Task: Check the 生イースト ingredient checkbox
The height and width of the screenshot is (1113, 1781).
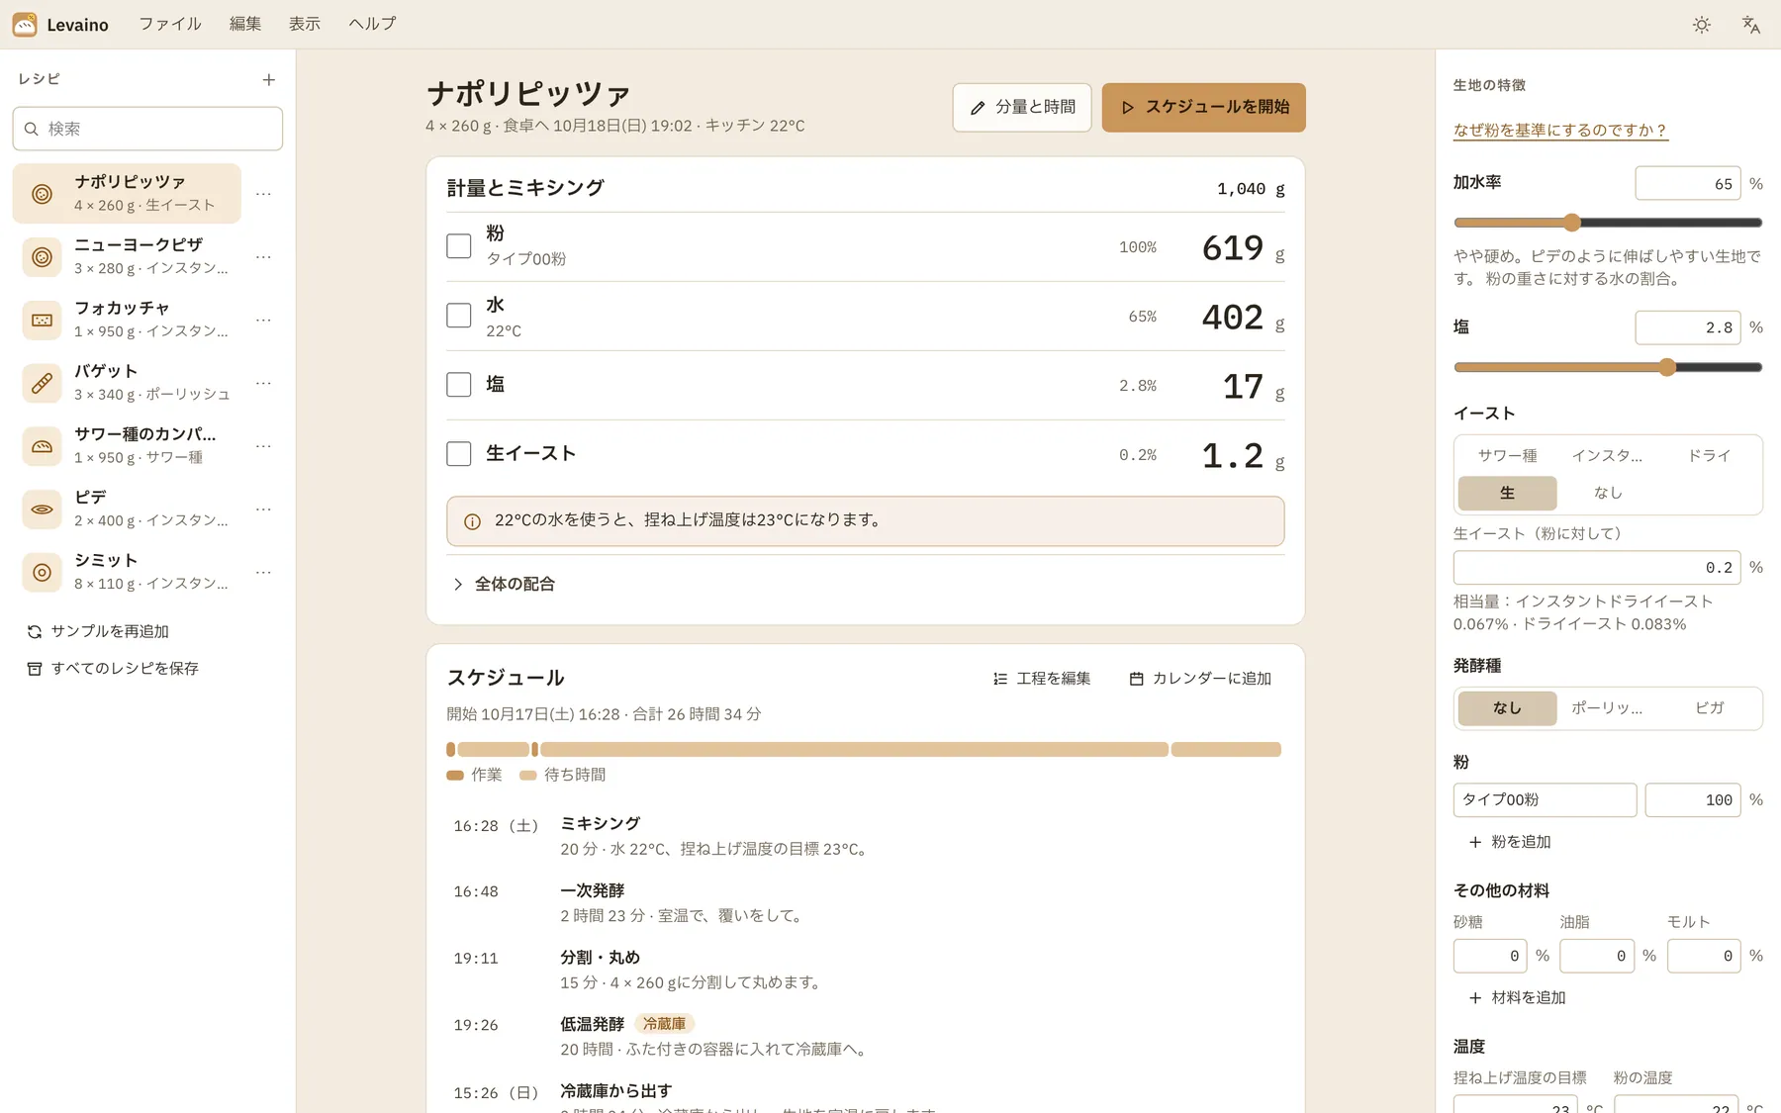Action: coord(459,454)
